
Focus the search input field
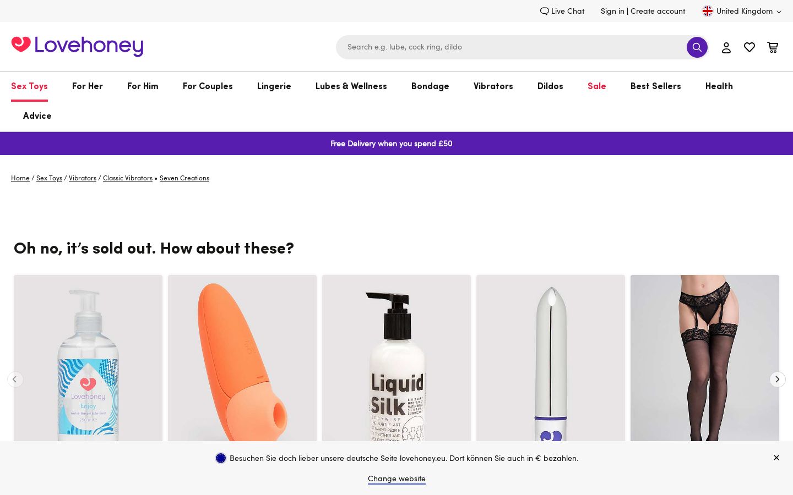pos(511,47)
